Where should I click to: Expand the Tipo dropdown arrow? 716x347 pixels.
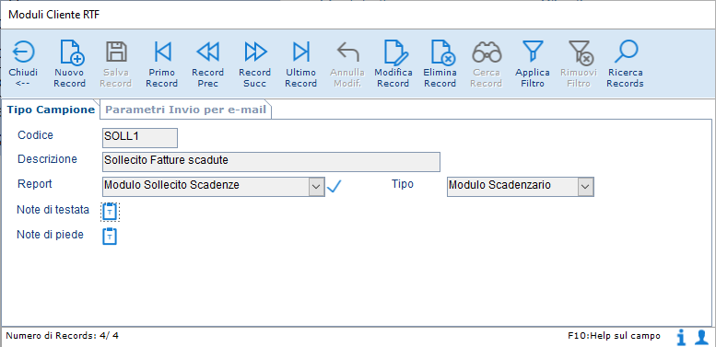[585, 187]
